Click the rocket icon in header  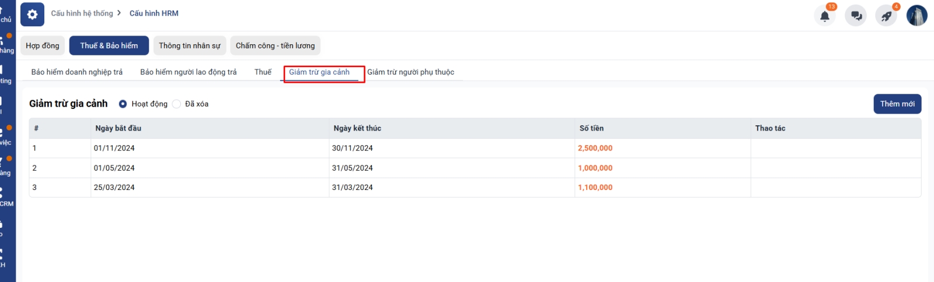[886, 16]
